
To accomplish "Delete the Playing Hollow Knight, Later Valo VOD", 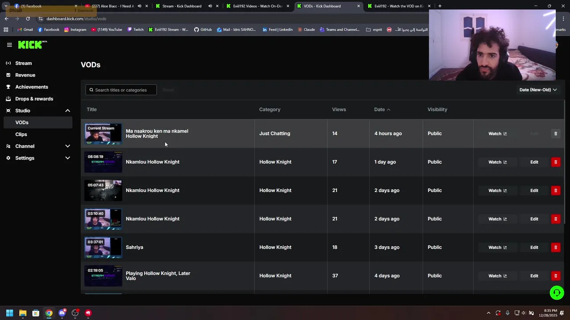I will click(555, 276).
